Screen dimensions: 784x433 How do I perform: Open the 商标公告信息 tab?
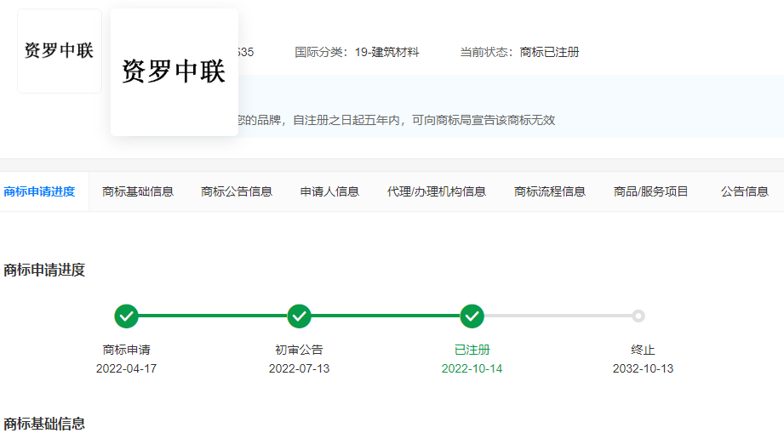(237, 191)
